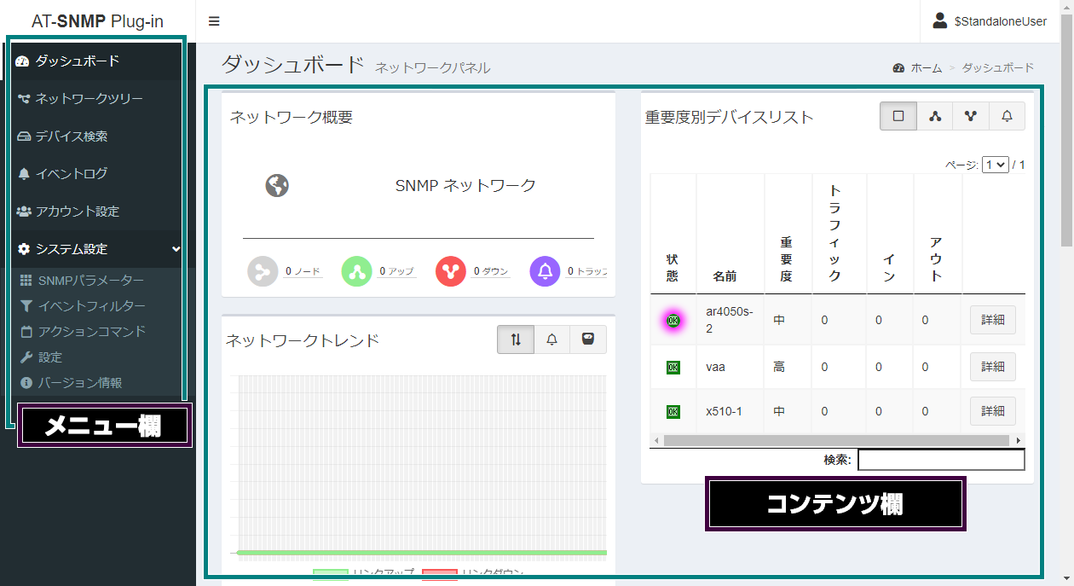Select the third trend view button
1074x586 pixels.
(588, 339)
